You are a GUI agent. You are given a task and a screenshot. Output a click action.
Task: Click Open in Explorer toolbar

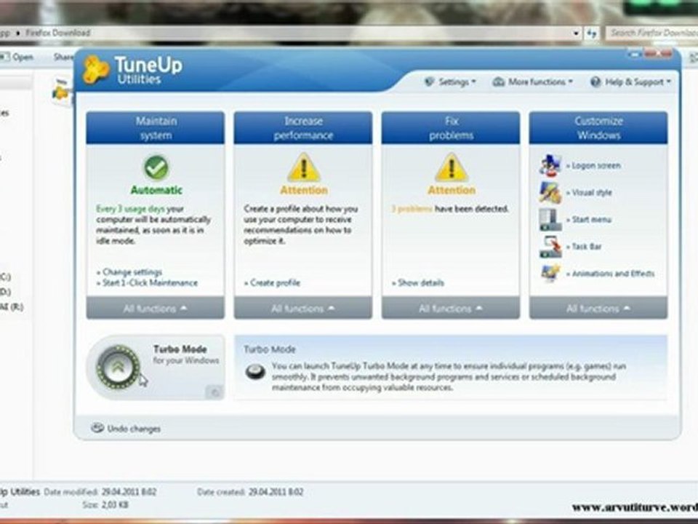point(17,57)
